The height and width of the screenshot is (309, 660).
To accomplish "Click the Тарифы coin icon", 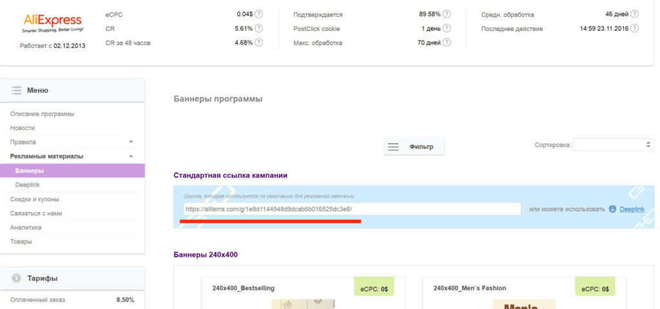I will [x=16, y=278].
